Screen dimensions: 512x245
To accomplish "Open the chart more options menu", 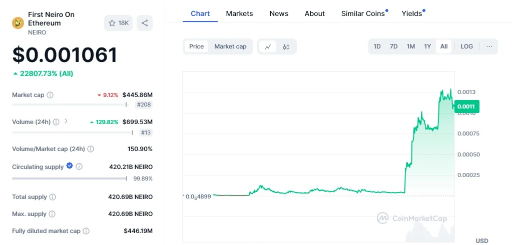I will tap(489, 46).
